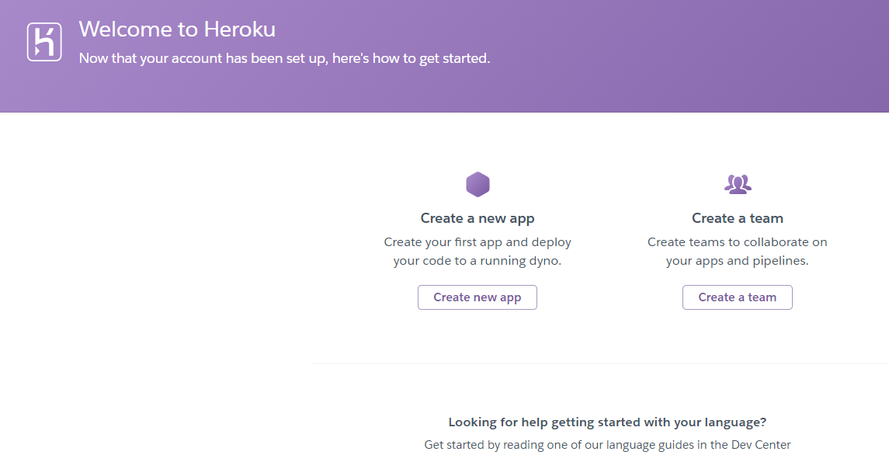
Task: Click the purple hexagon app icon
Action: pos(477,184)
